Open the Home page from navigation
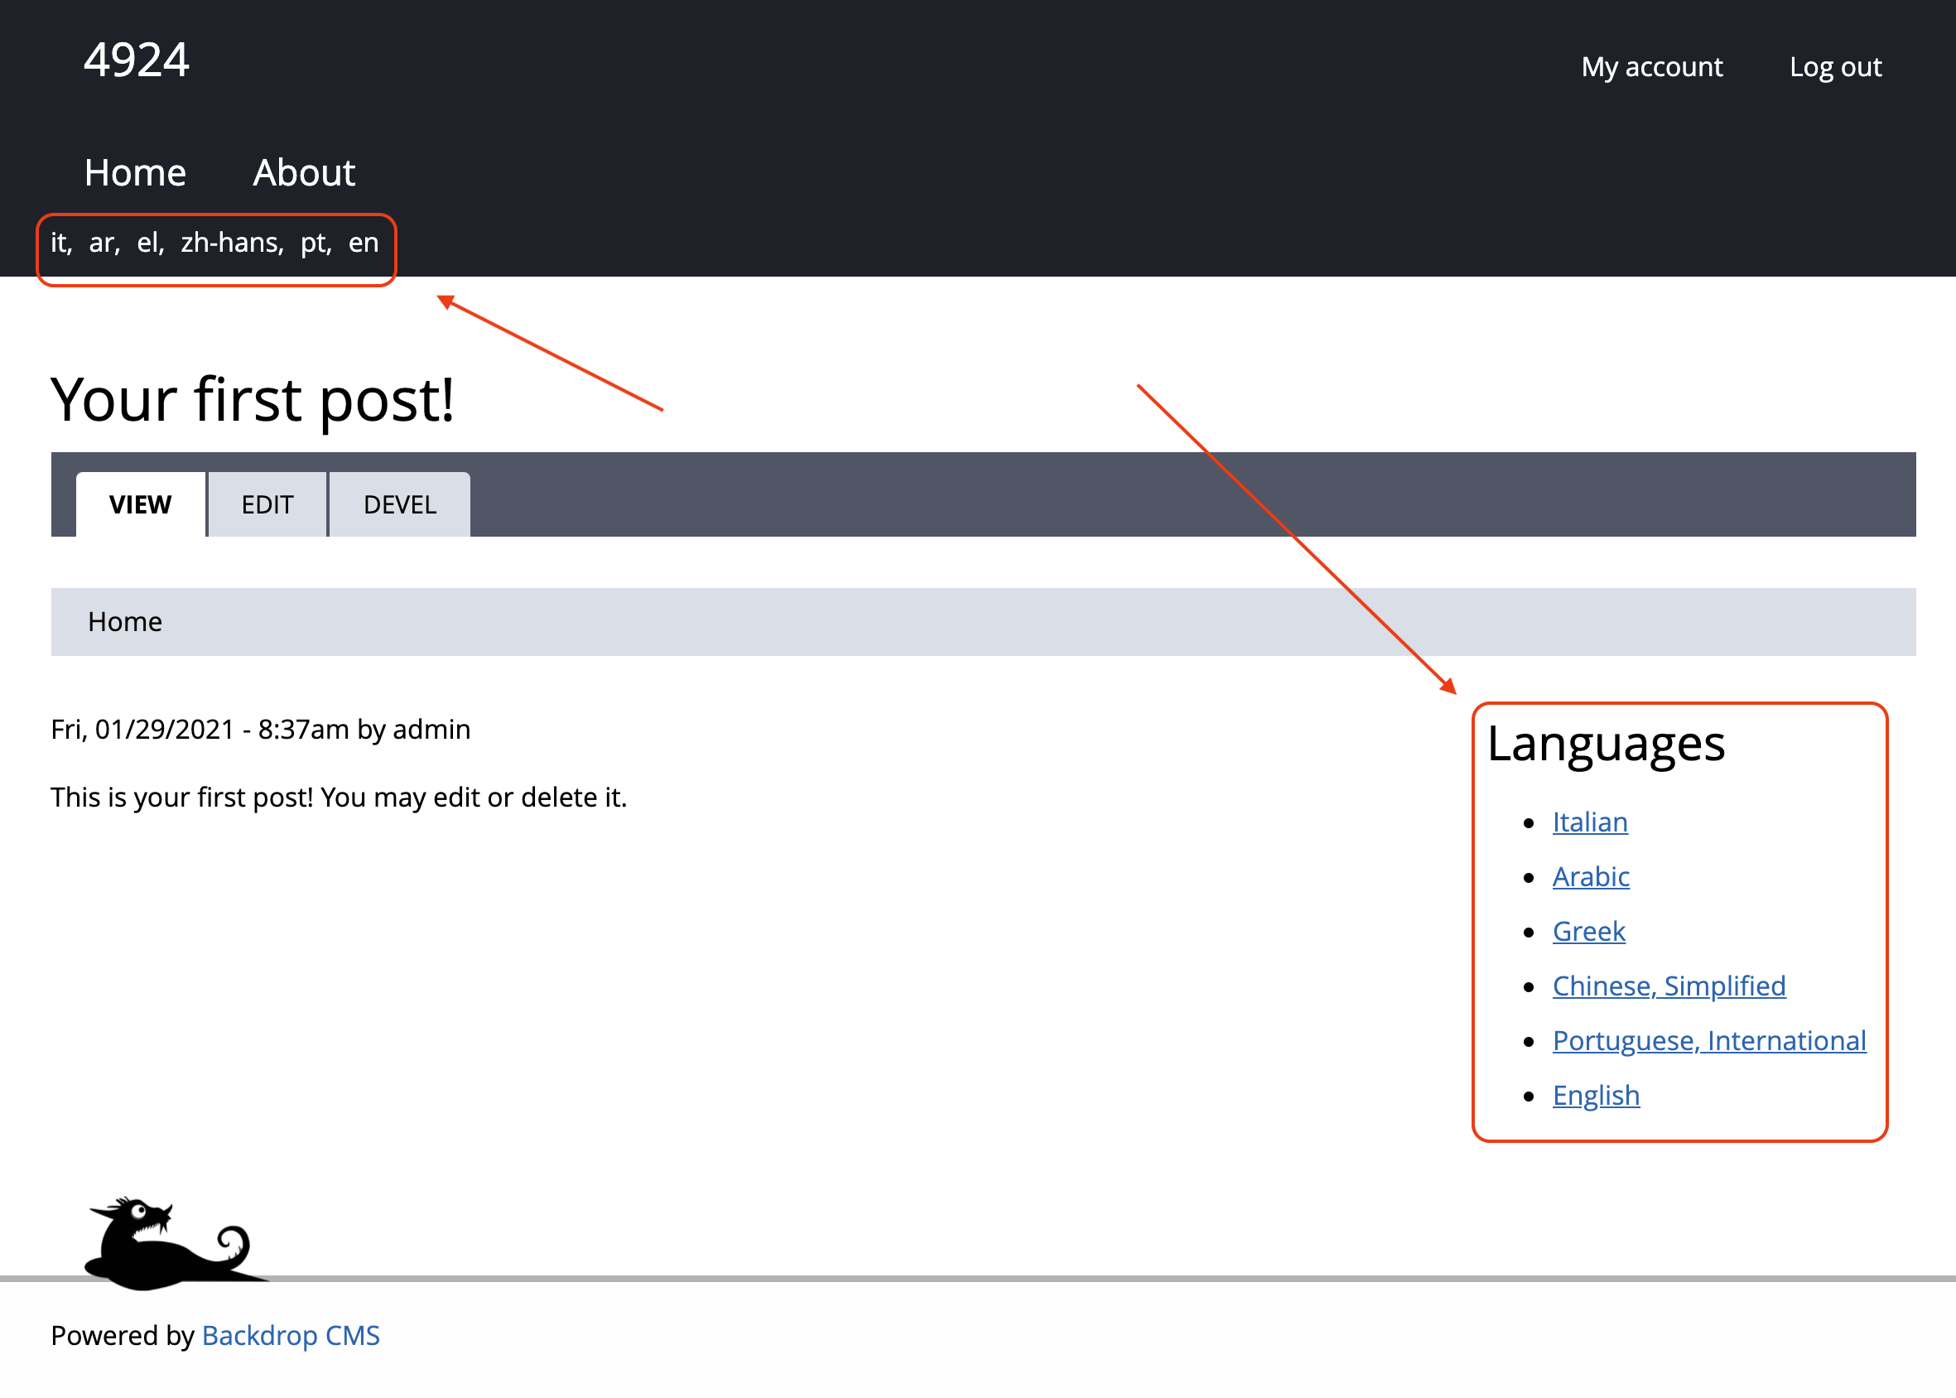 coord(134,172)
